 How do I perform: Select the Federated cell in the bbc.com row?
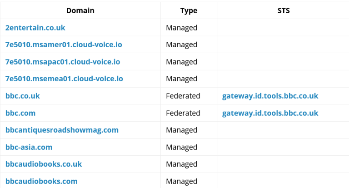183,113
